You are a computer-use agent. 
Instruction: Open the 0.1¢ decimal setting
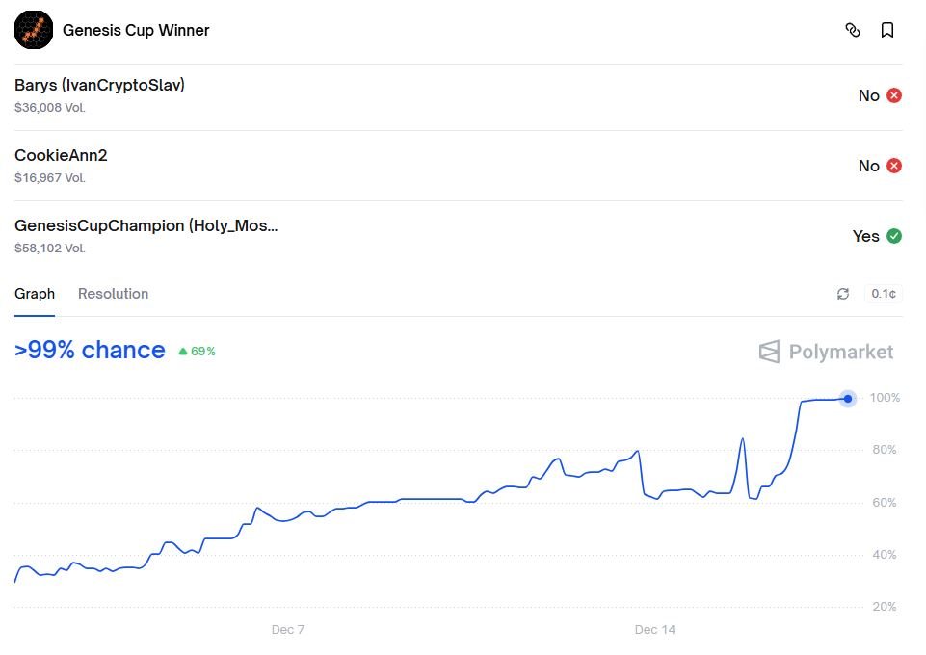(884, 294)
